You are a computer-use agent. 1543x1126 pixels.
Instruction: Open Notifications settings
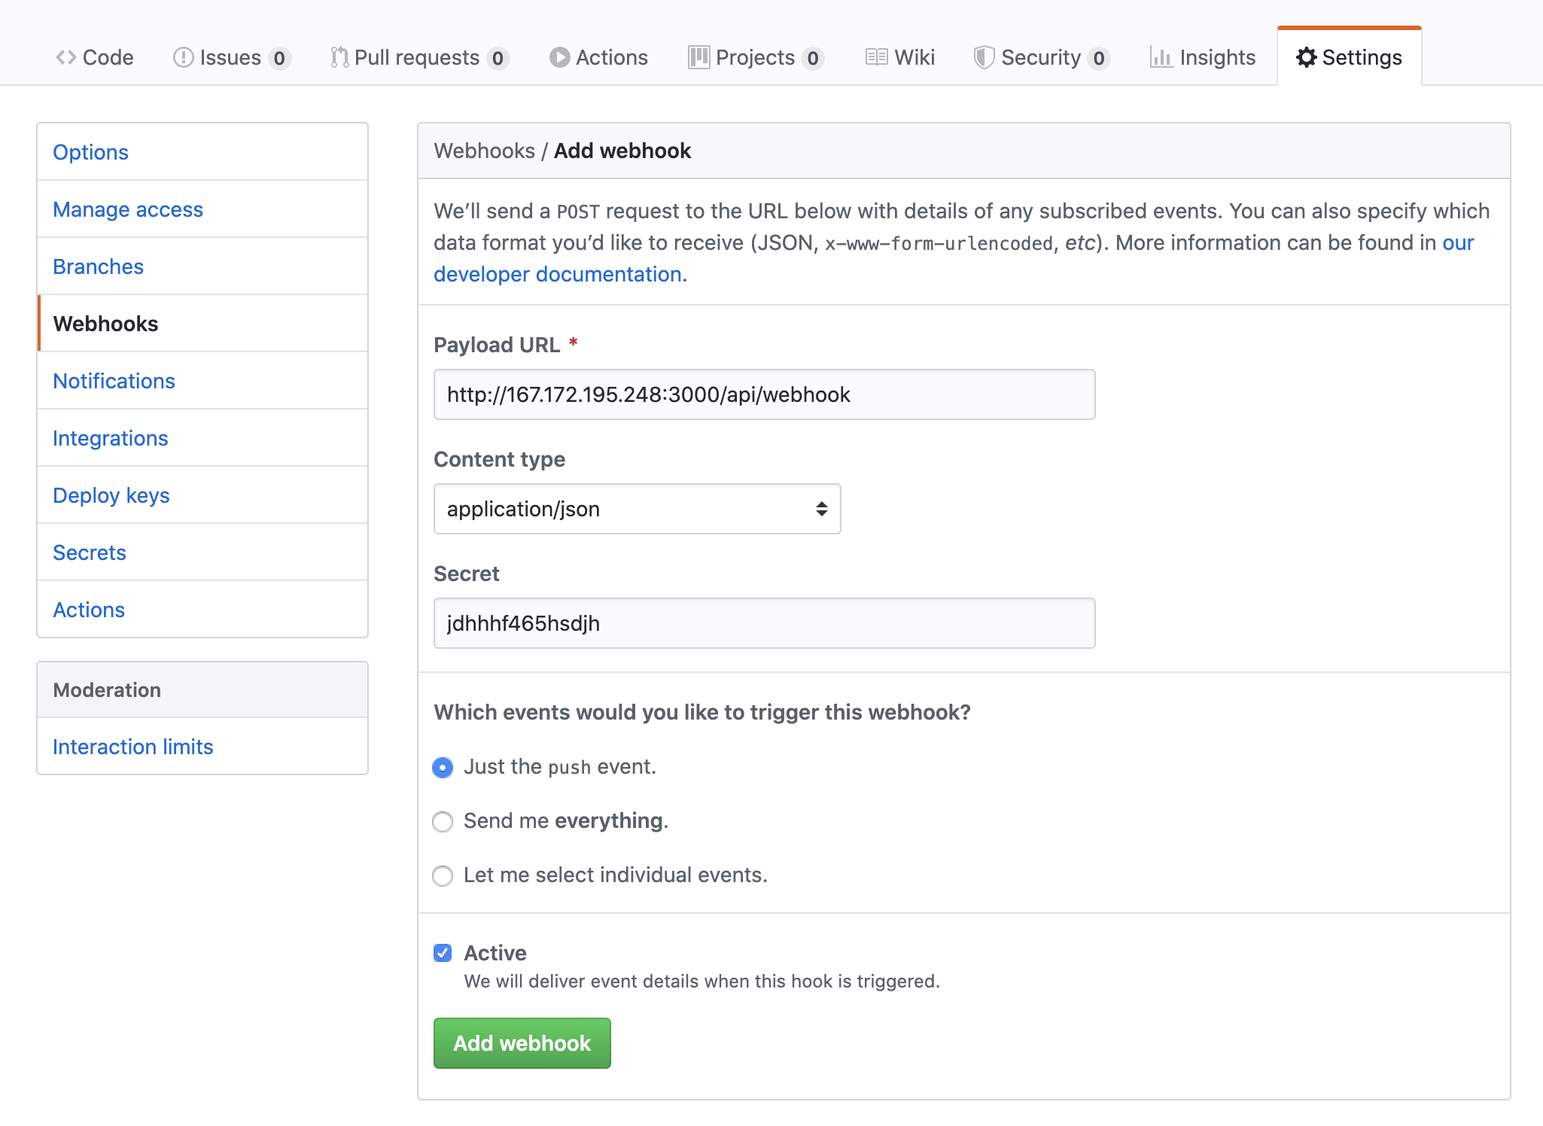coord(202,381)
